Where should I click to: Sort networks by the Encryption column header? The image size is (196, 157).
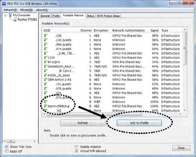pyautogui.click(x=101, y=30)
